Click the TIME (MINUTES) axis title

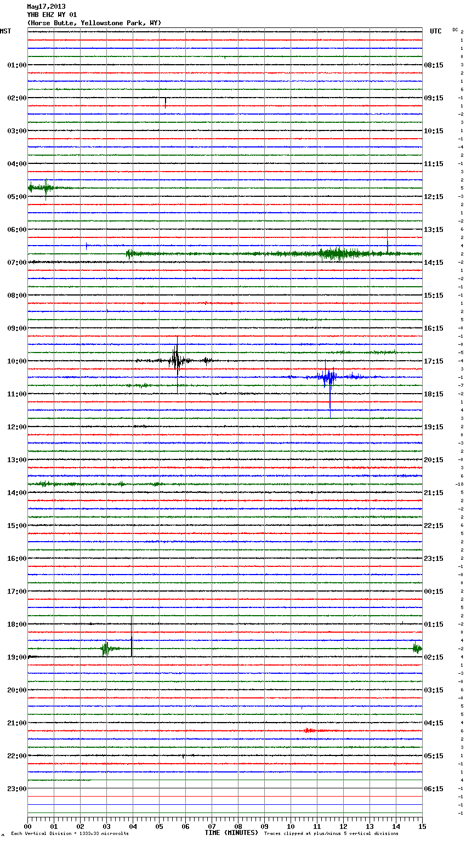click(231, 833)
